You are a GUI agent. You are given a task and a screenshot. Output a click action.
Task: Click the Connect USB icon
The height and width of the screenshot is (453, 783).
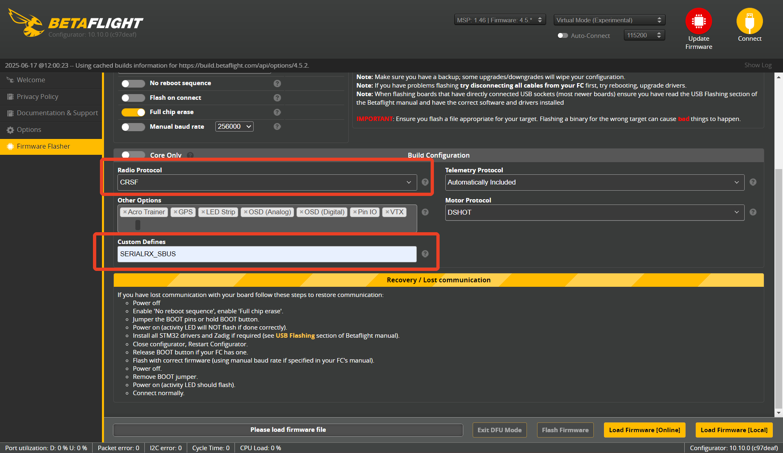[750, 21]
